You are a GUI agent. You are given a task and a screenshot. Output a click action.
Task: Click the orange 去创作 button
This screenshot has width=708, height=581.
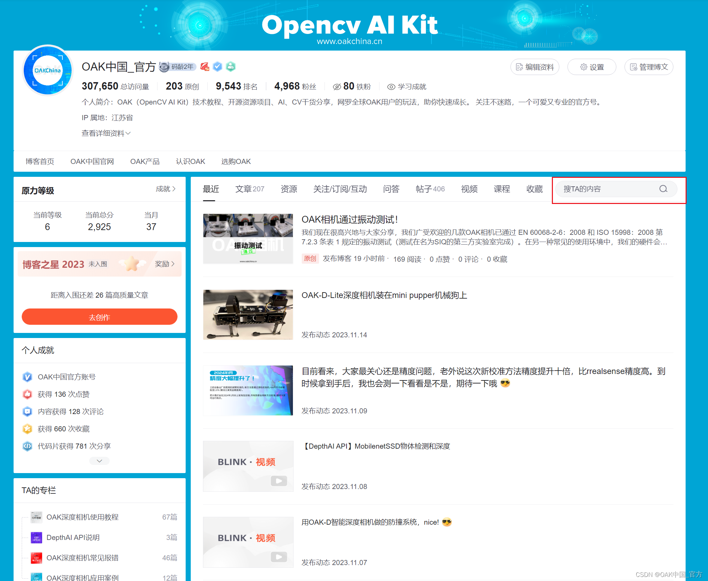(x=99, y=317)
